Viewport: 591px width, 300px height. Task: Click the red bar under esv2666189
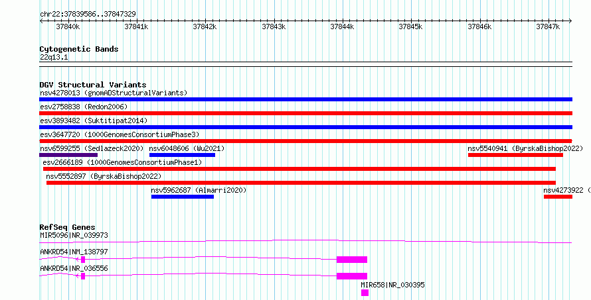point(299,169)
